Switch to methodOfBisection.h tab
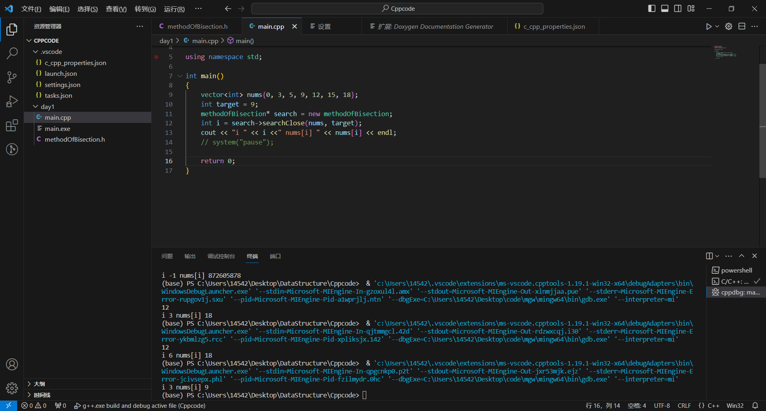Viewport: 766px width, 411px height. pyautogui.click(x=197, y=26)
